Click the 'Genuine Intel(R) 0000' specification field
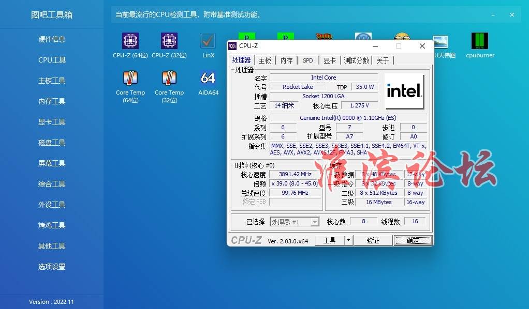529x309 pixels. point(348,118)
